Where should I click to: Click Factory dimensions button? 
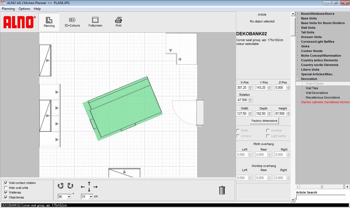point(264,121)
